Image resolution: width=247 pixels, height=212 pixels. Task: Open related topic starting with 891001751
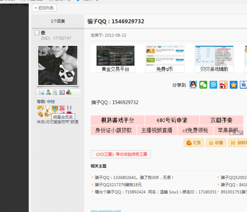(x=234, y=192)
